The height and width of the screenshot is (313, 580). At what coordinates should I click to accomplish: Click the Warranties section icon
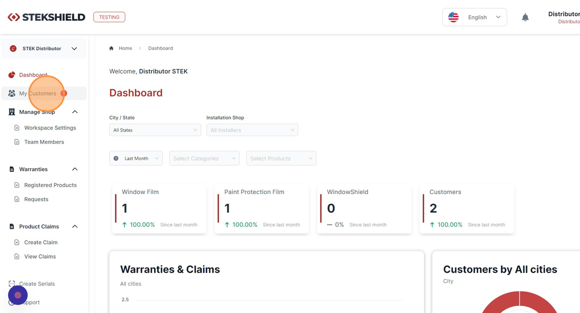12,169
